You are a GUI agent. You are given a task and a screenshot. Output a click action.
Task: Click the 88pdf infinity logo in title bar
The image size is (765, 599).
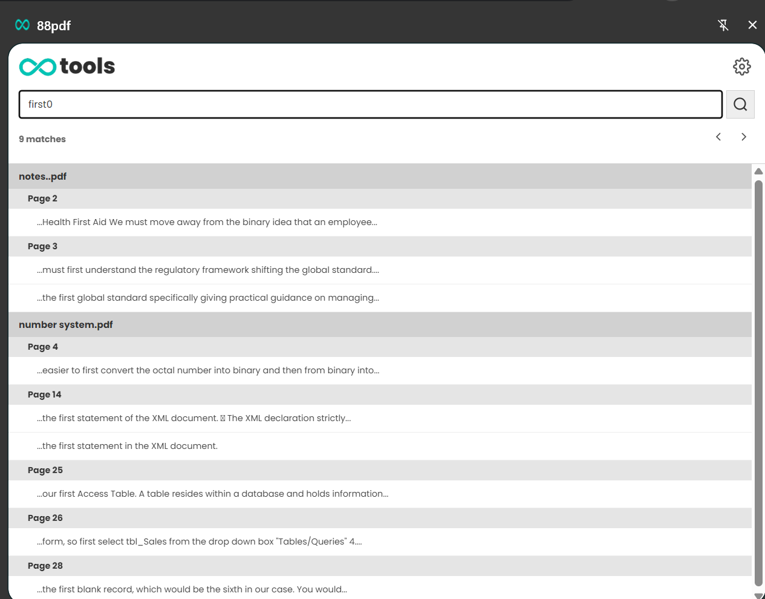(x=22, y=25)
